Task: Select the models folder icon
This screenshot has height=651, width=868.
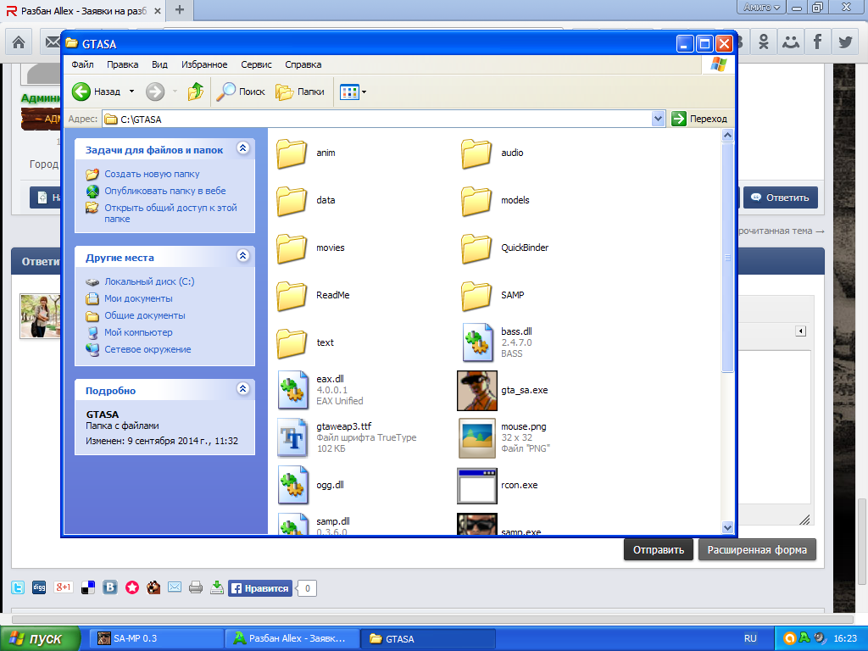Action: click(x=476, y=201)
